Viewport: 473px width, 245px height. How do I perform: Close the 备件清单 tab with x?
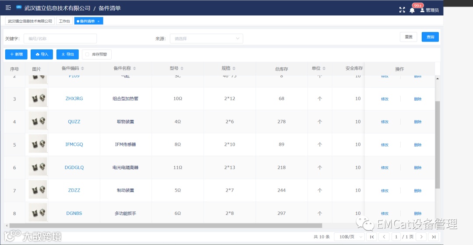[99, 21]
